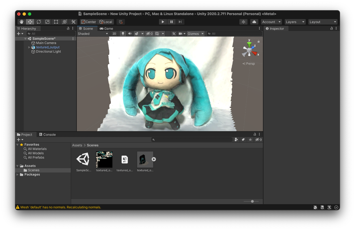Image resolution: width=355 pixels, height=230 pixels.
Task: Open Hierarchy create plus dropdown
Action: coord(20,34)
